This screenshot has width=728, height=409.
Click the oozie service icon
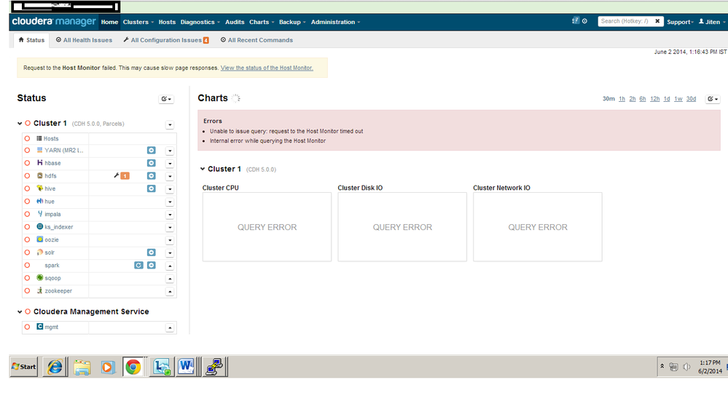40,239
